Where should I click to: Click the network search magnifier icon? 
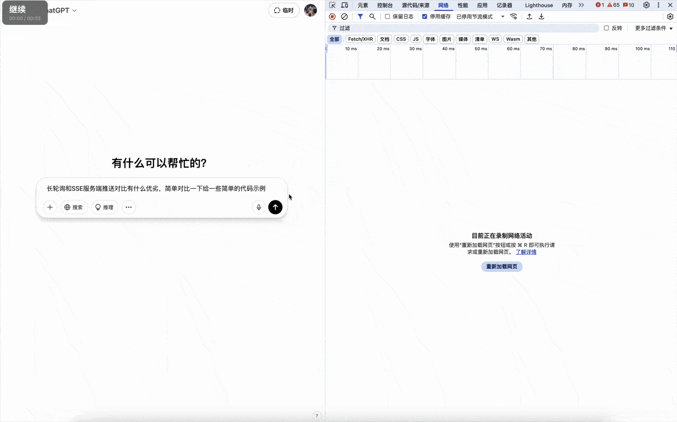click(x=372, y=16)
